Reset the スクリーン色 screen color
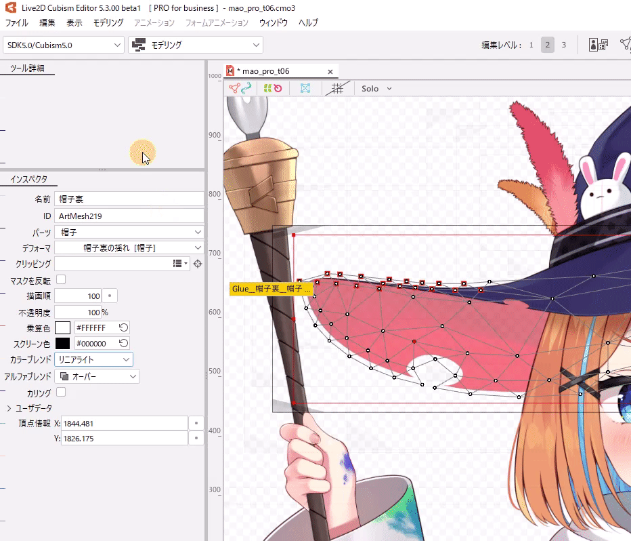Viewport: 631px width, 541px height. coord(124,343)
